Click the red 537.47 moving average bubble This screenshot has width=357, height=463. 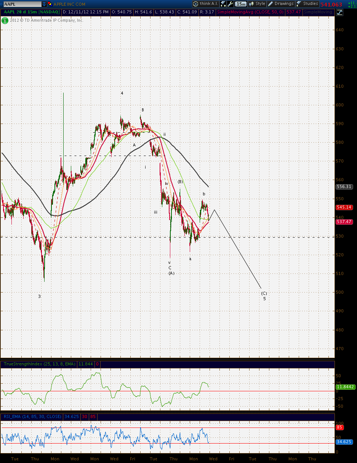pos(344,222)
